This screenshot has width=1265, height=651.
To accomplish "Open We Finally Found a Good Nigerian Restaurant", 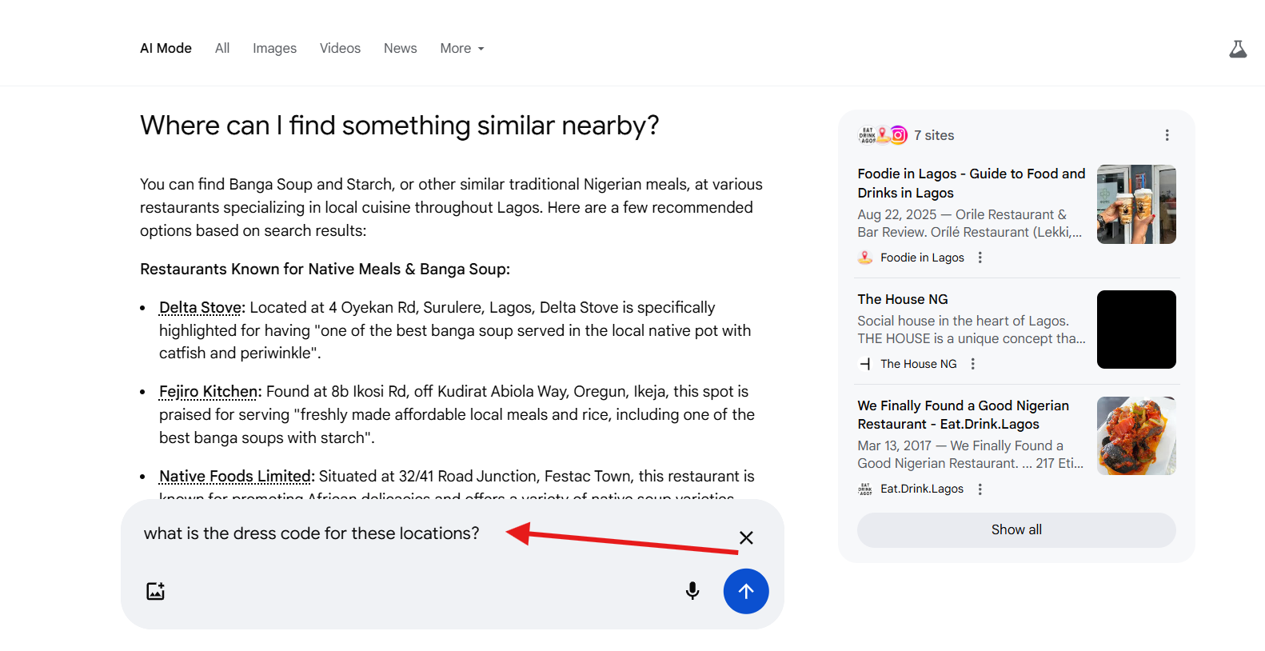I will click(x=963, y=415).
